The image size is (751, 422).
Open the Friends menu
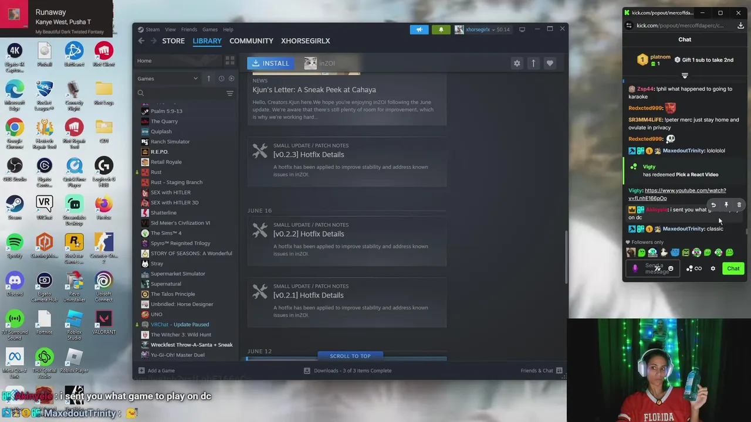[189, 29]
